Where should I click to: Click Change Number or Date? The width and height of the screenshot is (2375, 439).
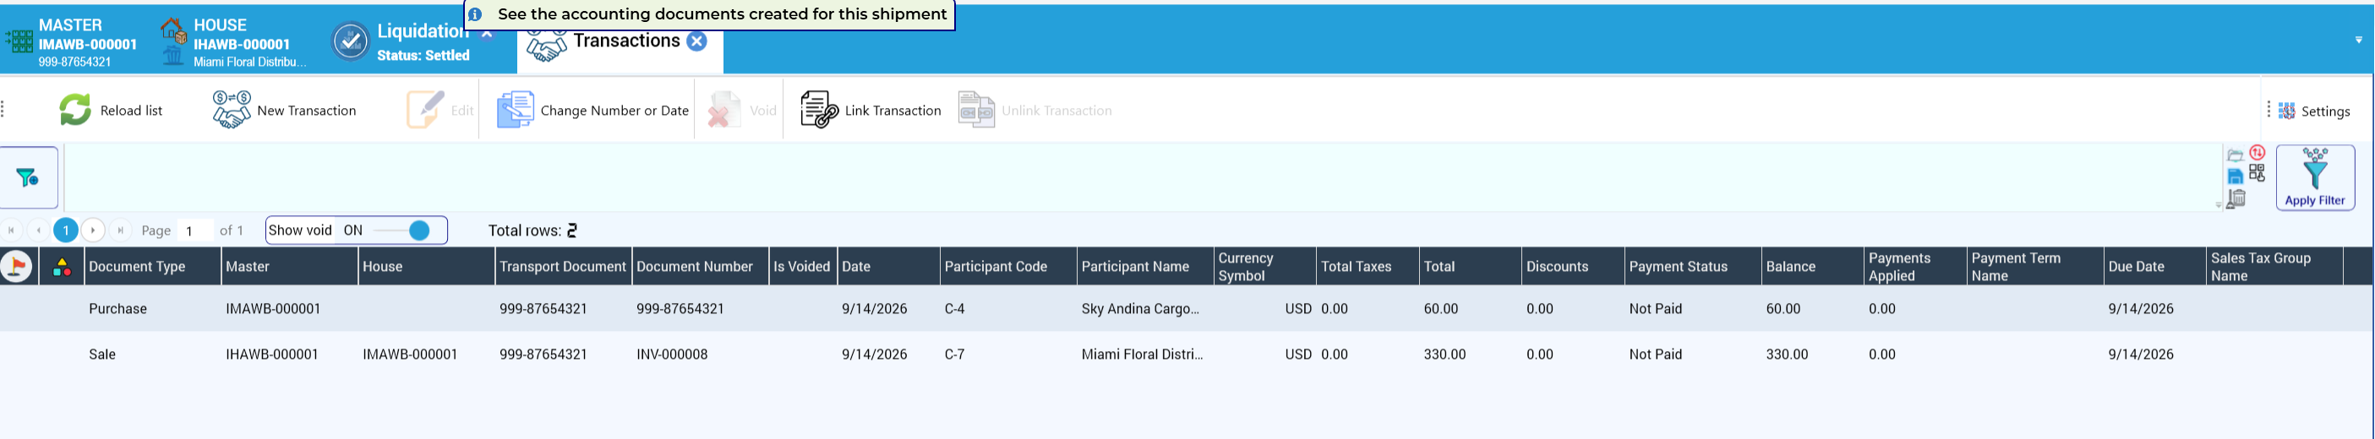(x=592, y=111)
